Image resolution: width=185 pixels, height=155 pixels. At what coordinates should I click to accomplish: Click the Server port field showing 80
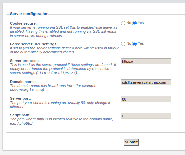pos(146,99)
